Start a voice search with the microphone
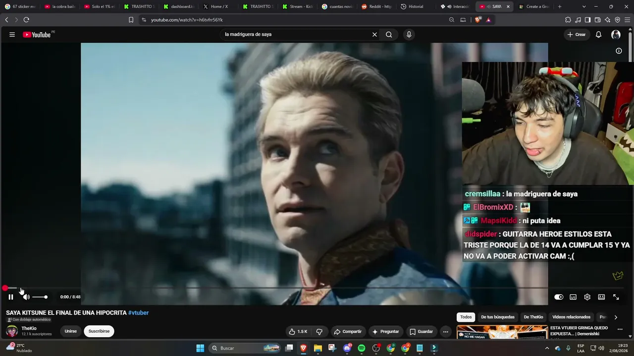This screenshot has height=356, width=634. point(409,35)
